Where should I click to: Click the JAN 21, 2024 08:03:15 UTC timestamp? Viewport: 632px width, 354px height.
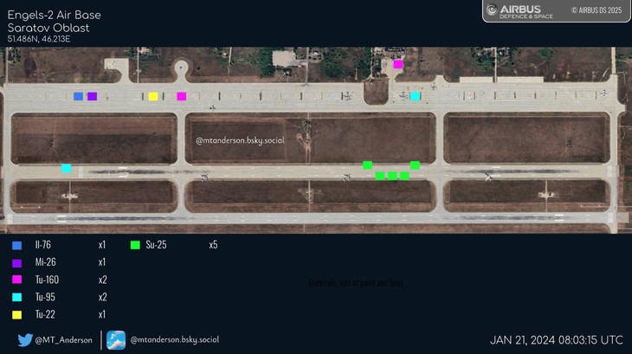point(556,340)
